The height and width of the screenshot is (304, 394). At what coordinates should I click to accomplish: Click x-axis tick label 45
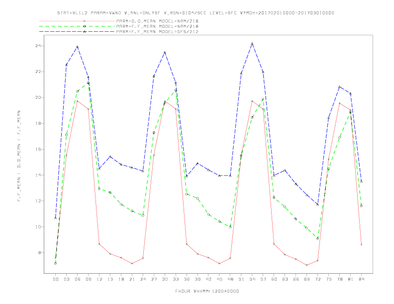pyautogui.click(x=219, y=279)
